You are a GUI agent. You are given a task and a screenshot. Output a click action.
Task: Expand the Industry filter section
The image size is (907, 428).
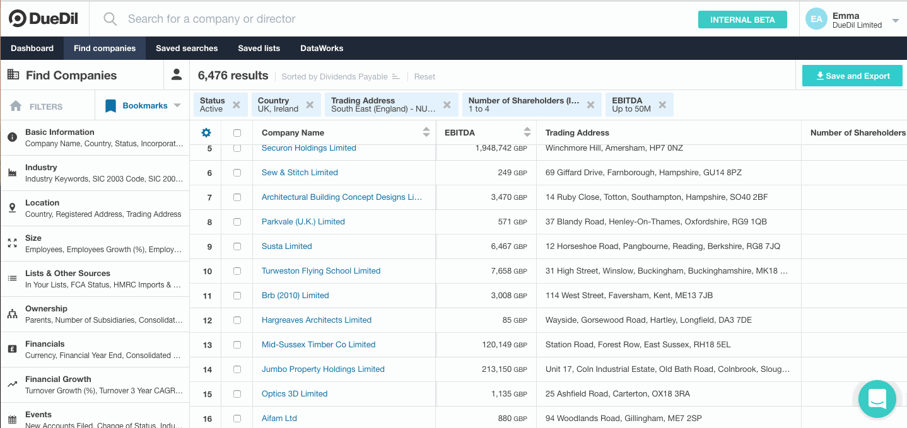coord(95,173)
